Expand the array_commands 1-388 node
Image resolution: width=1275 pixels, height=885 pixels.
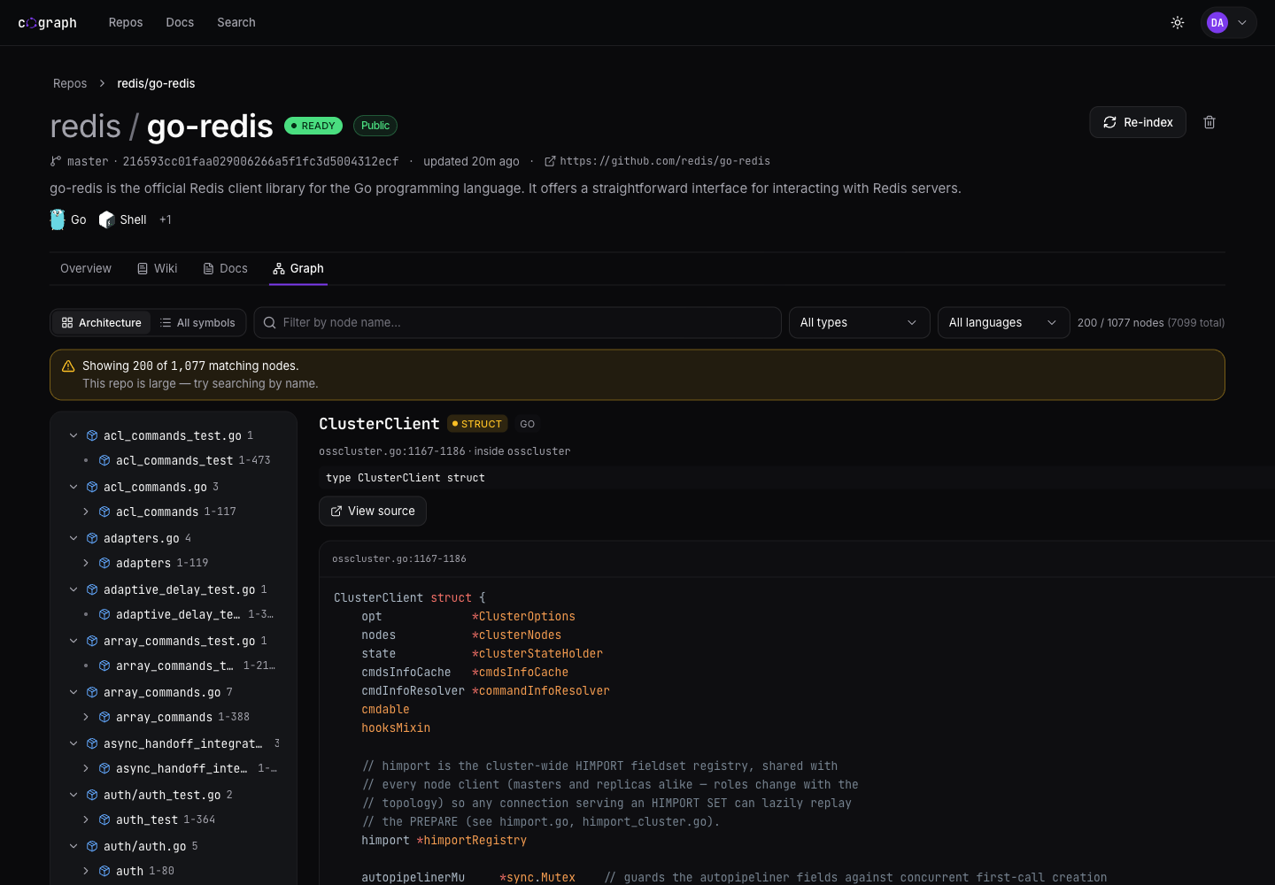86,717
